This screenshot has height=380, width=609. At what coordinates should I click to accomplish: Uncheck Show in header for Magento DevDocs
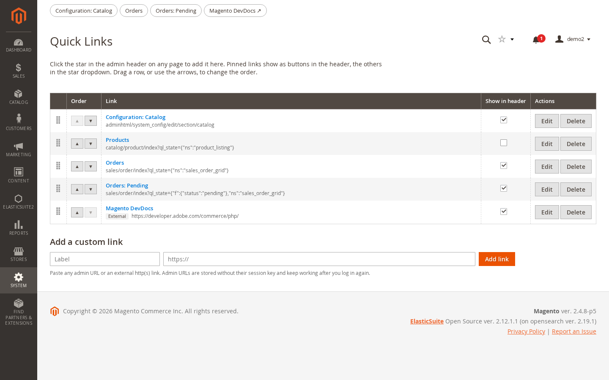coord(504,212)
